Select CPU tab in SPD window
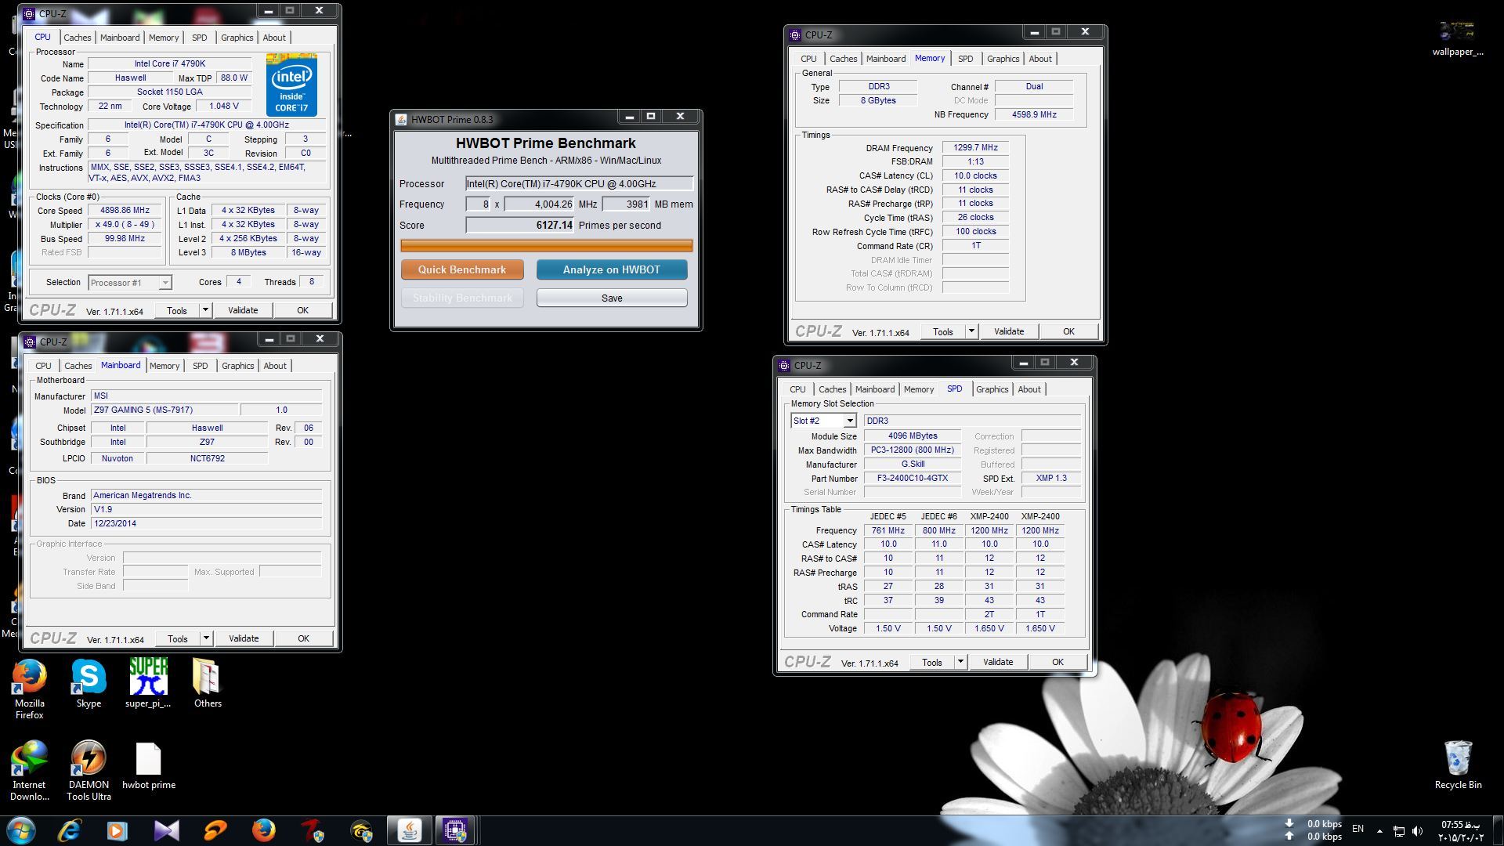 click(x=797, y=389)
